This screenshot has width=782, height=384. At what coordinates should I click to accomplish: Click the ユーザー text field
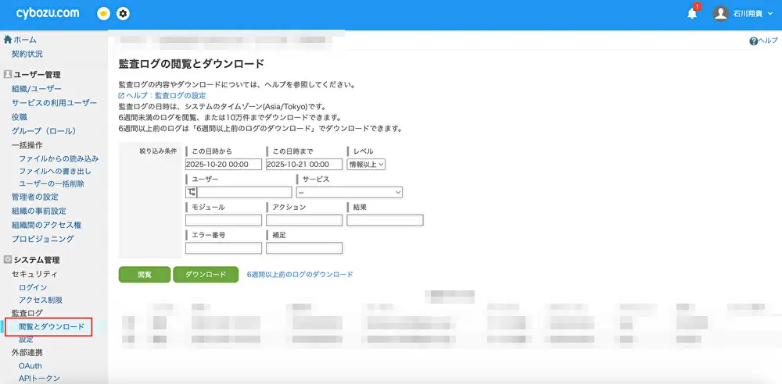click(x=244, y=192)
